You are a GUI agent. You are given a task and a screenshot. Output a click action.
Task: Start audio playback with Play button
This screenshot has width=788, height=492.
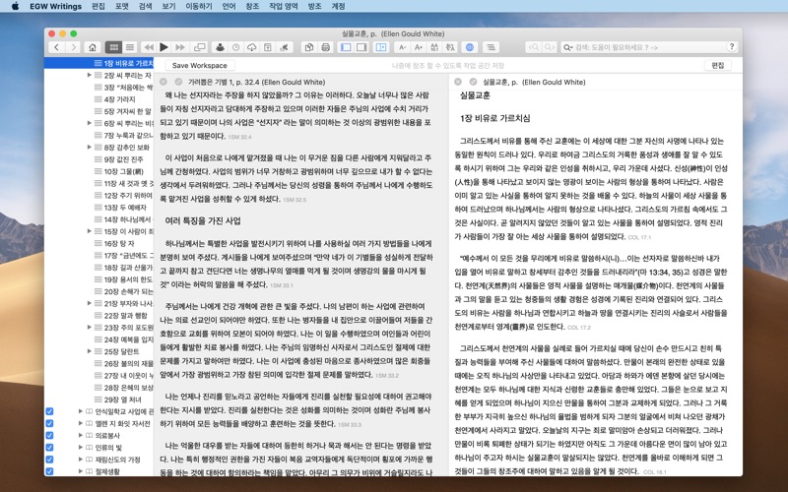click(x=164, y=47)
